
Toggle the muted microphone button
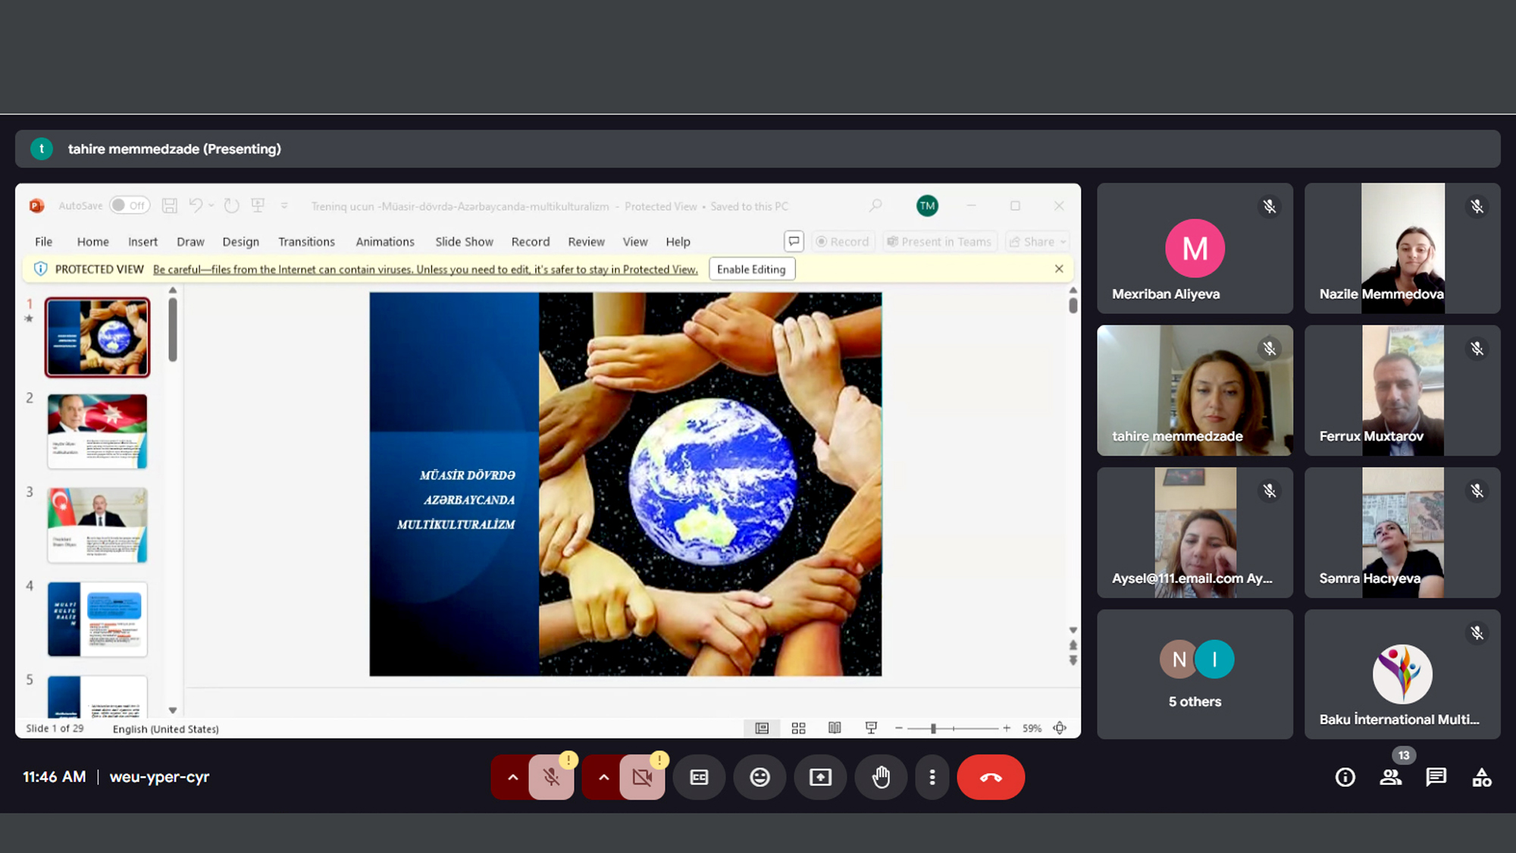click(551, 777)
